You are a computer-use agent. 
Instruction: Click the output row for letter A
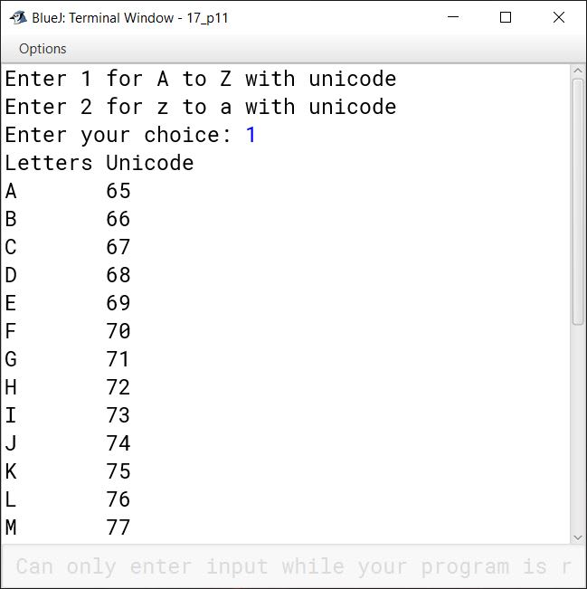(68, 191)
